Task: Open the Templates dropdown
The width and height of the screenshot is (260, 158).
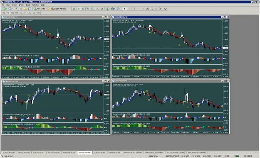Action: click(119, 9)
